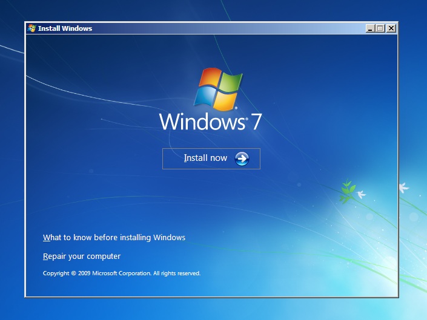Screen dimensions: 427x320
Task: Open What to know before installing Windows
Action: 114,237
